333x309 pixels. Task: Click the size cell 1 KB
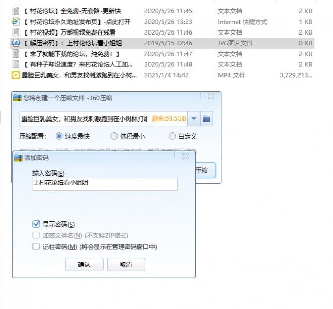point(306,22)
